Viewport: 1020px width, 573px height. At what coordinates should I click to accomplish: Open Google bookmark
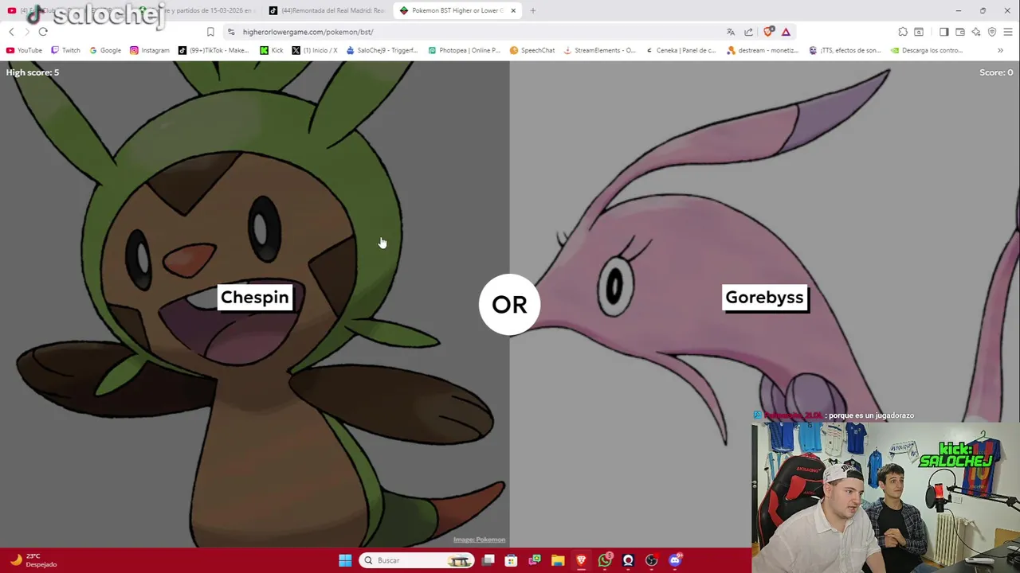pos(105,50)
